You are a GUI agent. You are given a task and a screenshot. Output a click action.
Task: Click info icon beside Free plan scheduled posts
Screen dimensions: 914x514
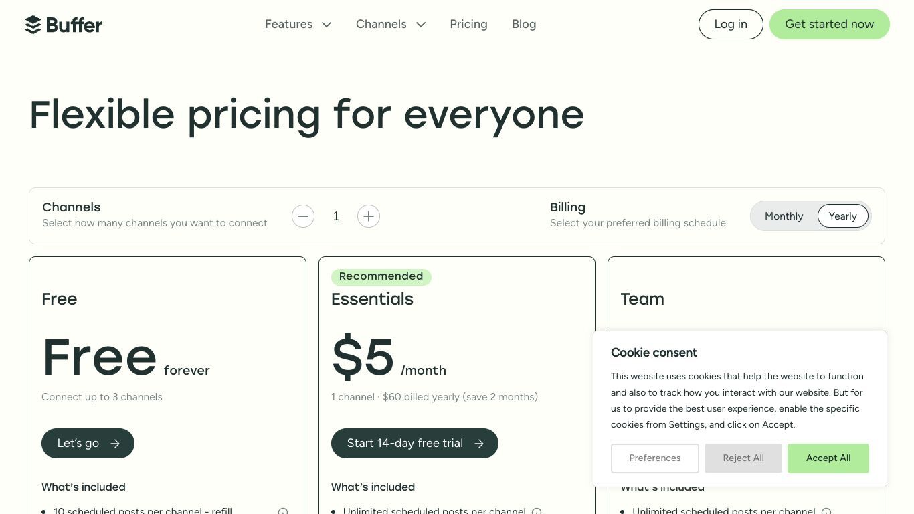pos(283,511)
